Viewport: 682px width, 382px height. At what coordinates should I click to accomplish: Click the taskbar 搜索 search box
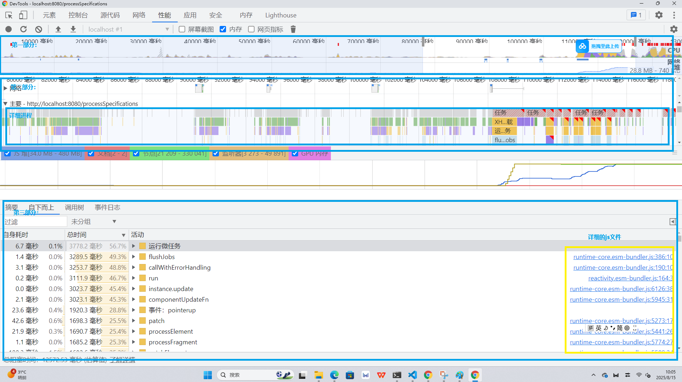point(255,375)
